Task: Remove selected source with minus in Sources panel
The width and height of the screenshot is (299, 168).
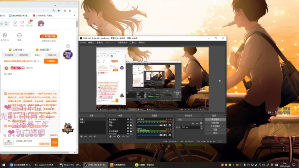Action: 114,137
